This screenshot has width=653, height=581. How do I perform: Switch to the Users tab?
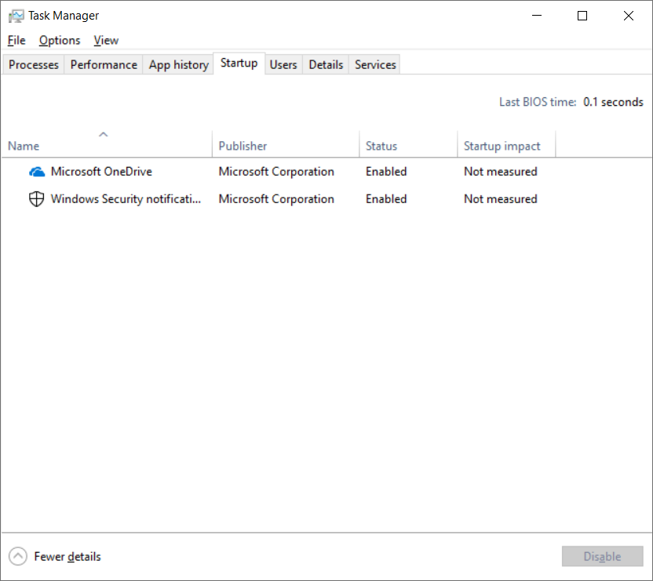[283, 64]
